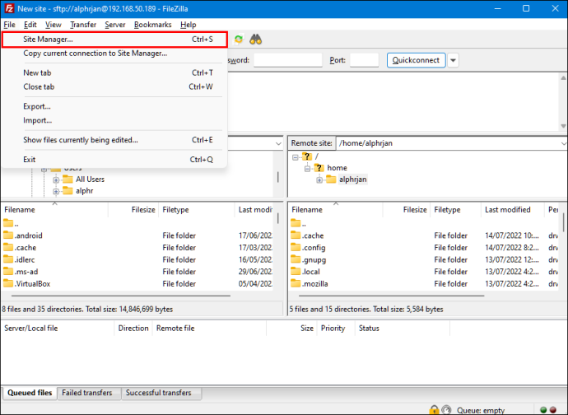Click the remote parent directory (..) folder icon
Viewport: 568px width, 415px height.
point(296,223)
